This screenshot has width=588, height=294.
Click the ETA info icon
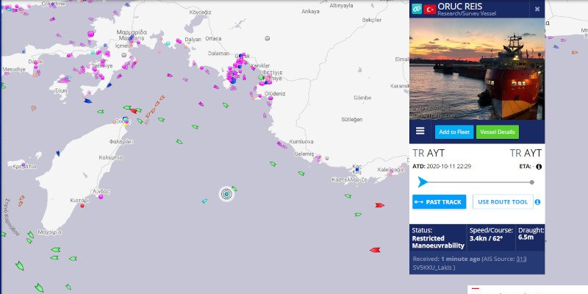[x=539, y=167]
